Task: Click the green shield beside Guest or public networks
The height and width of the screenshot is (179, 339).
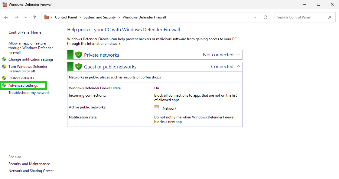Action: (78, 66)
